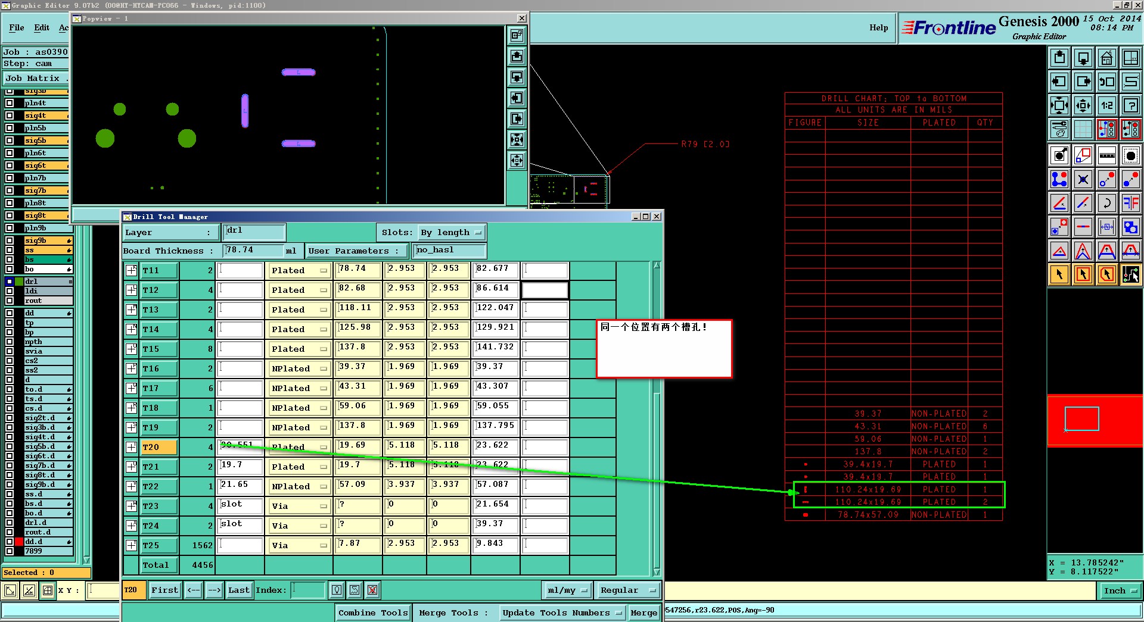Click the Last button
1144x622 pixels.
click(x=239, y=590)
